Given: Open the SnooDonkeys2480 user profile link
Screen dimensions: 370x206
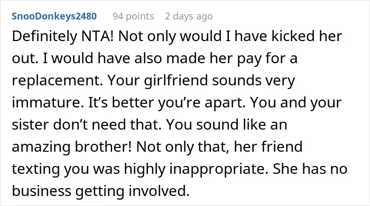Looking at the screenshot, I should [x=54, y=16].
